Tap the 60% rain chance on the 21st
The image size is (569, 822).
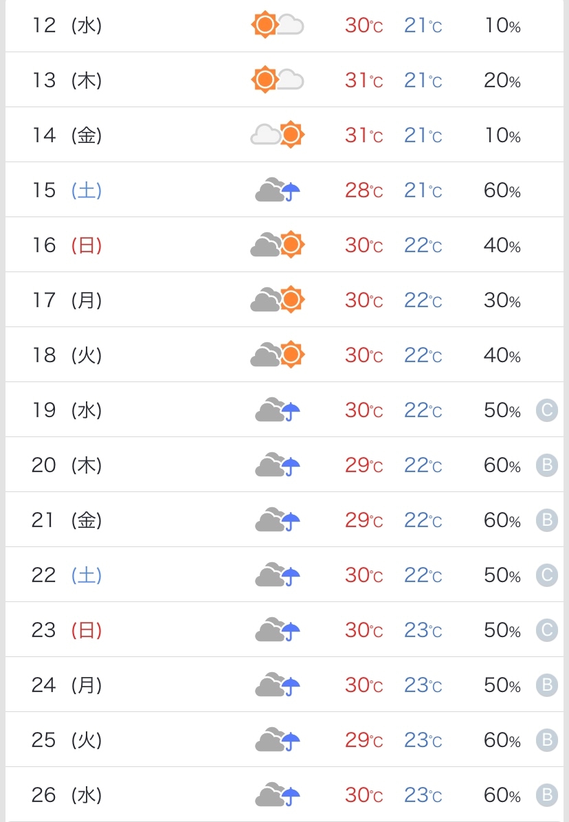click(x=502, y=520)
